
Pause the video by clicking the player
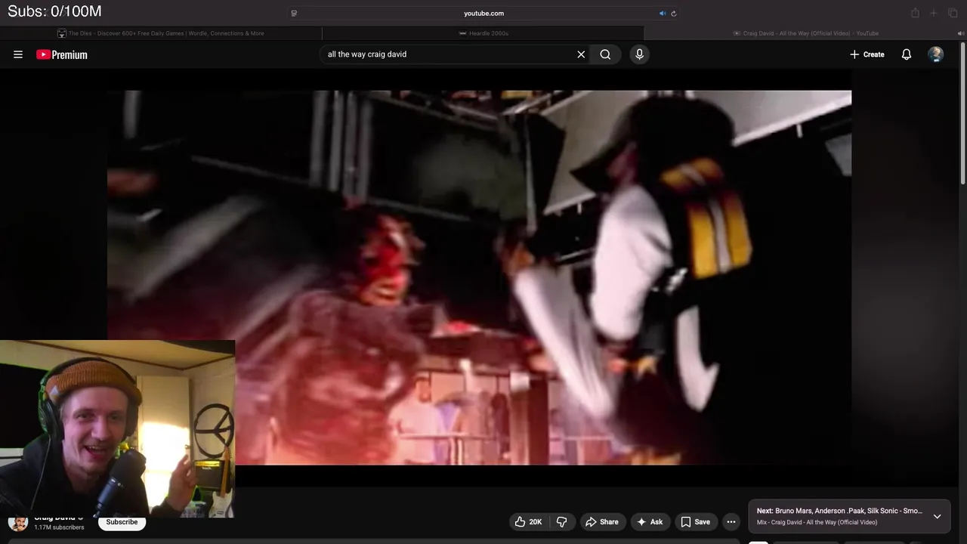479,277
